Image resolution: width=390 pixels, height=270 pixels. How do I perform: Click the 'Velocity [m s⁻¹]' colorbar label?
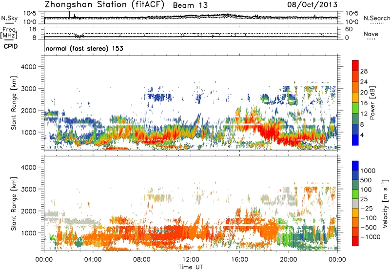(385, 203)
